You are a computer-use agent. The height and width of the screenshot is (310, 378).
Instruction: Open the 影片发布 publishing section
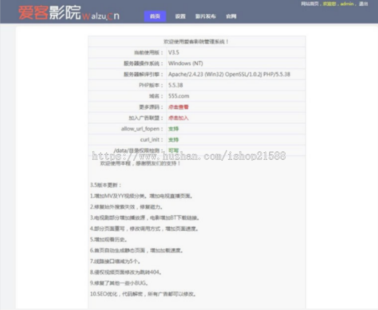tap(205, 16)
